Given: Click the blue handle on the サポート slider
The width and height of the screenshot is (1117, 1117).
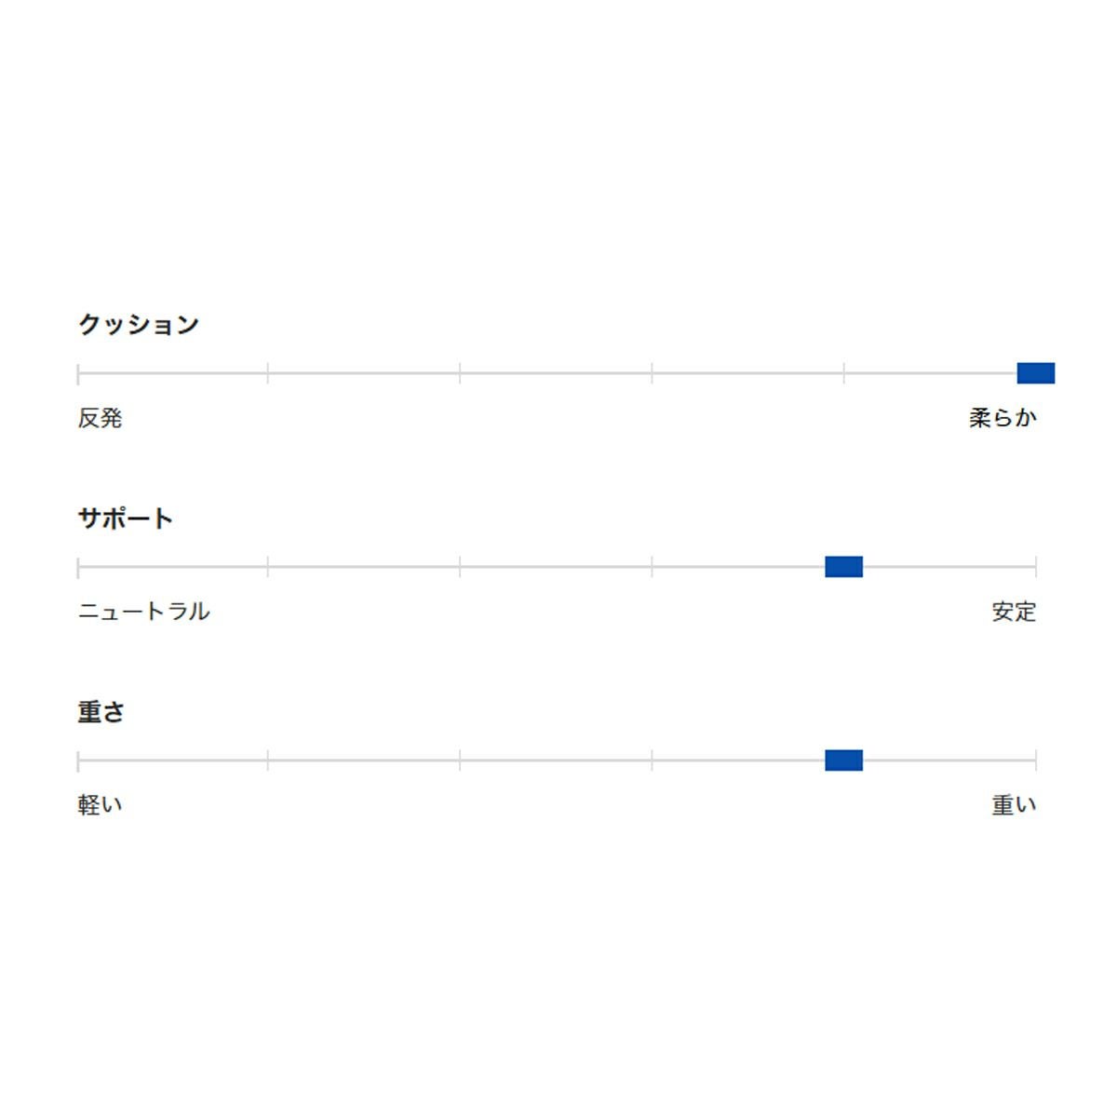Looking at the screenshot, I should pos(843,567).
